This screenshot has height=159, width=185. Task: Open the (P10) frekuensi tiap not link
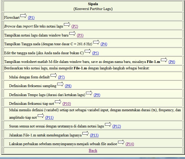(67, 104)
